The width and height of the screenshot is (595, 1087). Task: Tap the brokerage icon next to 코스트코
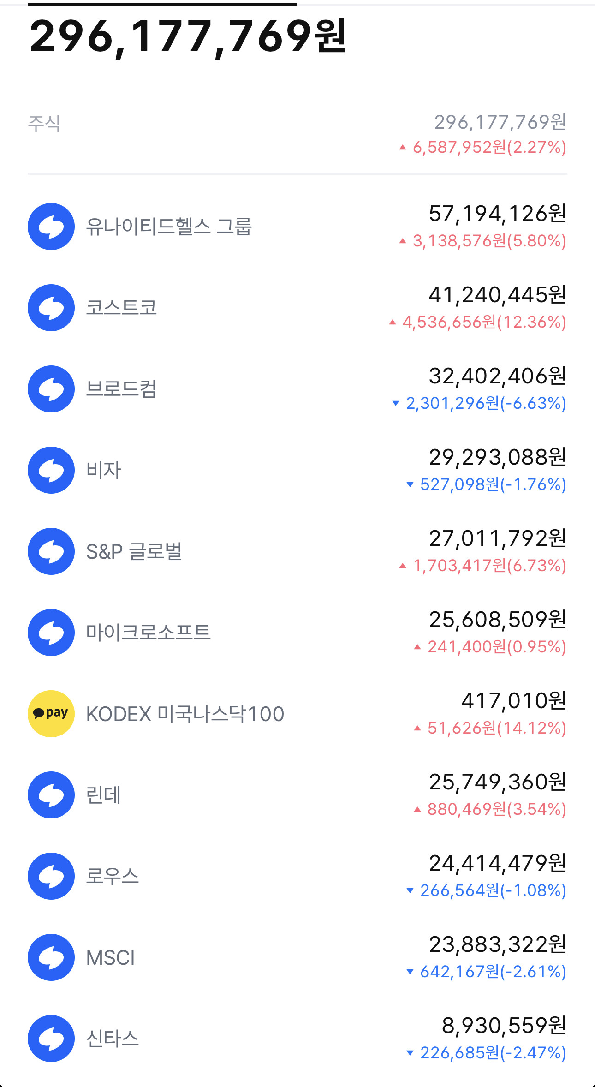(51, 308)
